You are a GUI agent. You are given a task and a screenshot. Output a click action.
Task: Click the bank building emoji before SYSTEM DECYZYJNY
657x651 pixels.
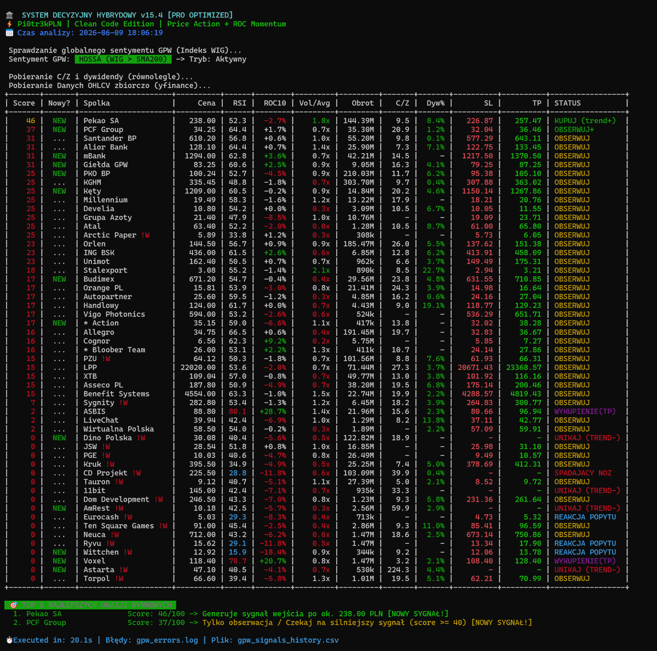click(x=9, y=15)
